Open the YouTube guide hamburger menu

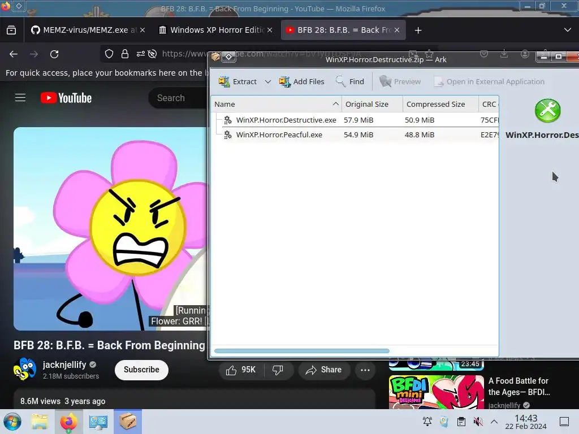pos(20,98)
